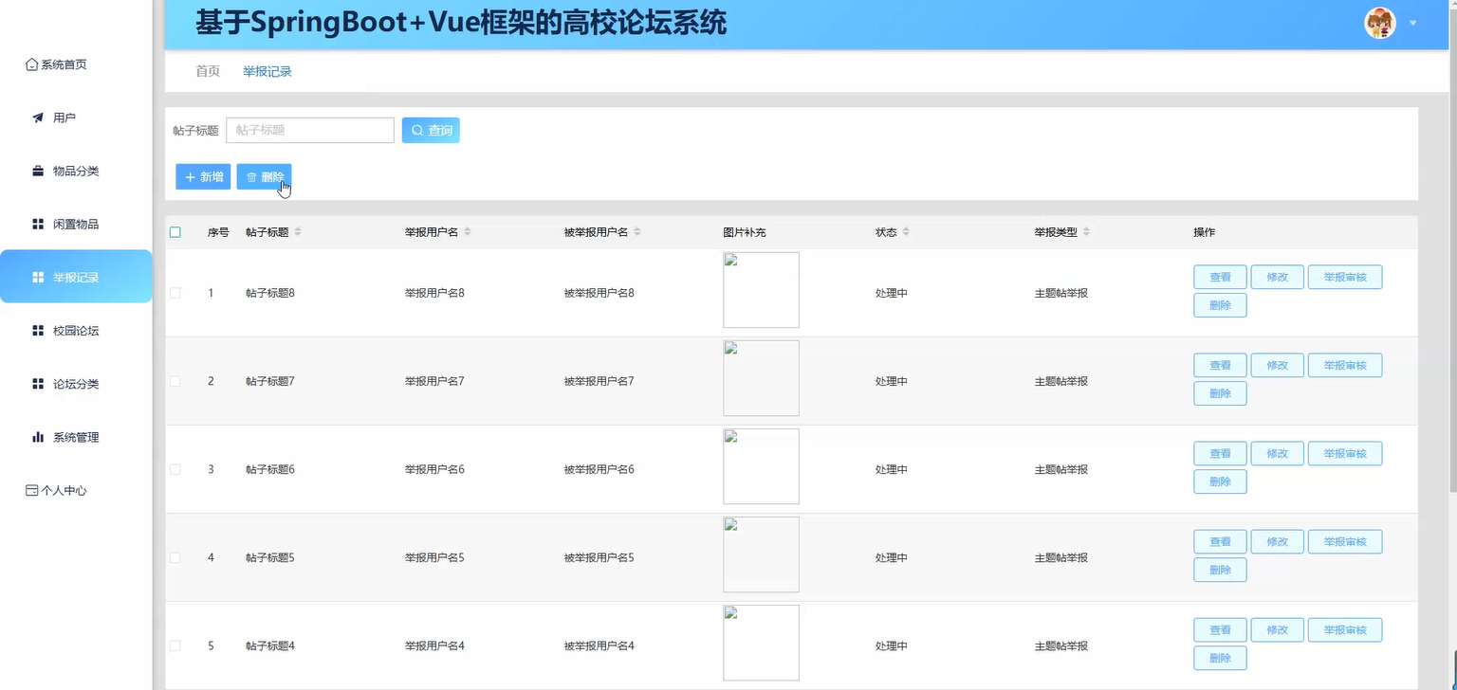Click the user avatar in the header

coord(1380,23)
